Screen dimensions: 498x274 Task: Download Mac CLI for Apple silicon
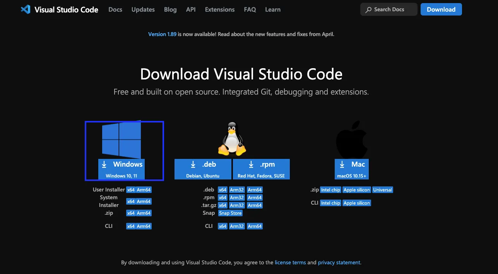(357, 203)
